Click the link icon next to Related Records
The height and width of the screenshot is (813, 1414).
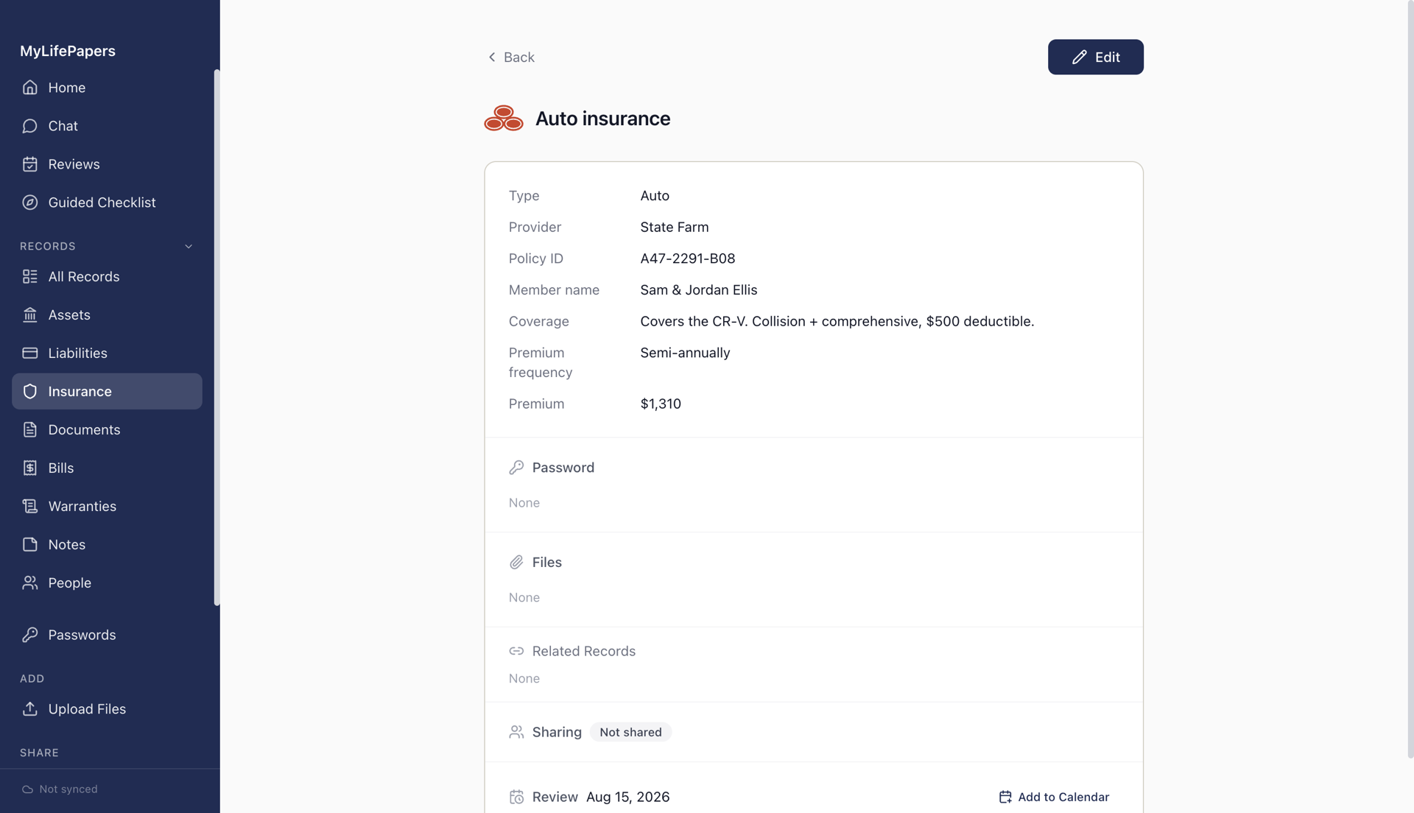pos(516,651)
